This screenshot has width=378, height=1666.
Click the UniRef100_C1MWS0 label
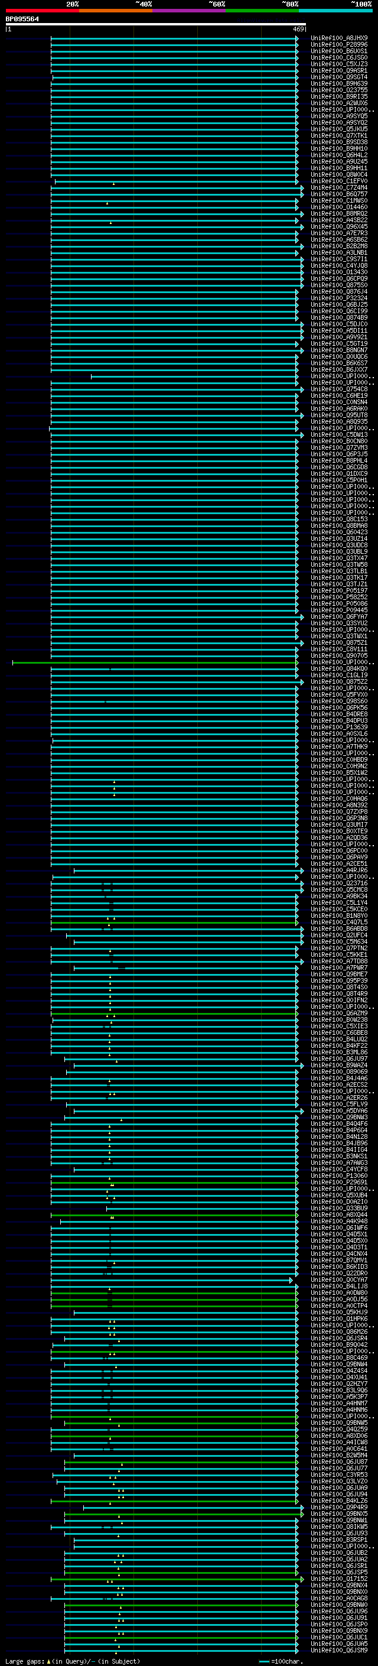(x=339, y=200)
